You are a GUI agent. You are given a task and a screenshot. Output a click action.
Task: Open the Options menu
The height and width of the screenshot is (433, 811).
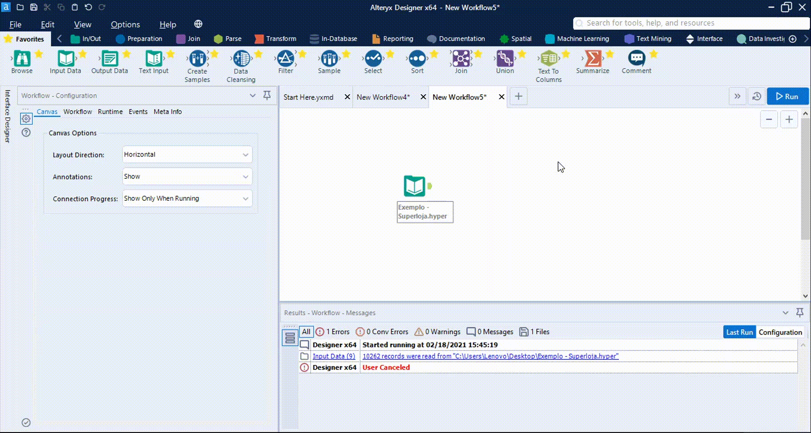tap(125, 24)
